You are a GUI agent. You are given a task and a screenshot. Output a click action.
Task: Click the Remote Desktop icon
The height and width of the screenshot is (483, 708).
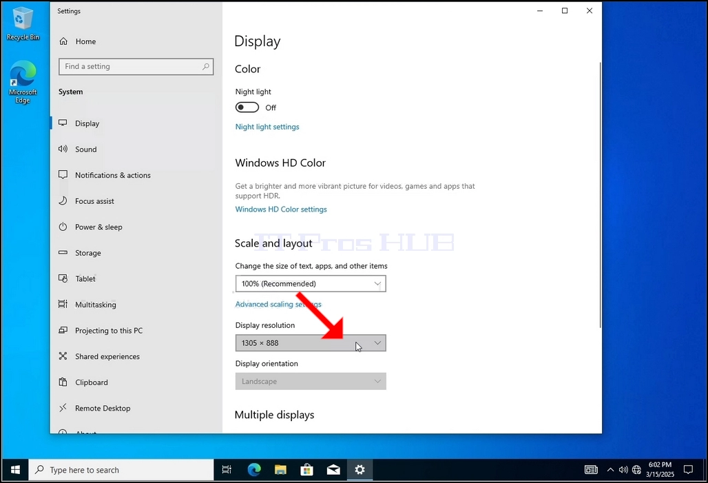(x=63, y=407)
